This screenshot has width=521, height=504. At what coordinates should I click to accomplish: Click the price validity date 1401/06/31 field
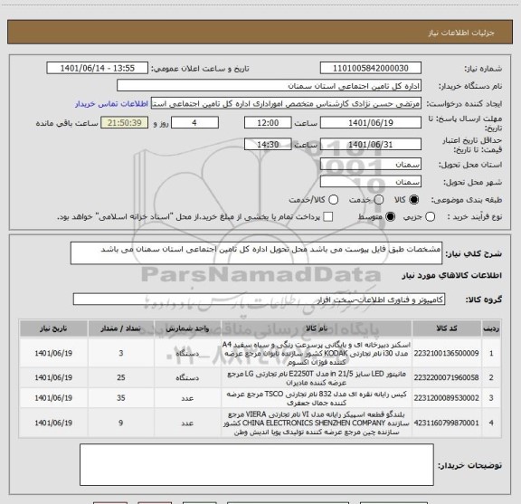(371, 144)
